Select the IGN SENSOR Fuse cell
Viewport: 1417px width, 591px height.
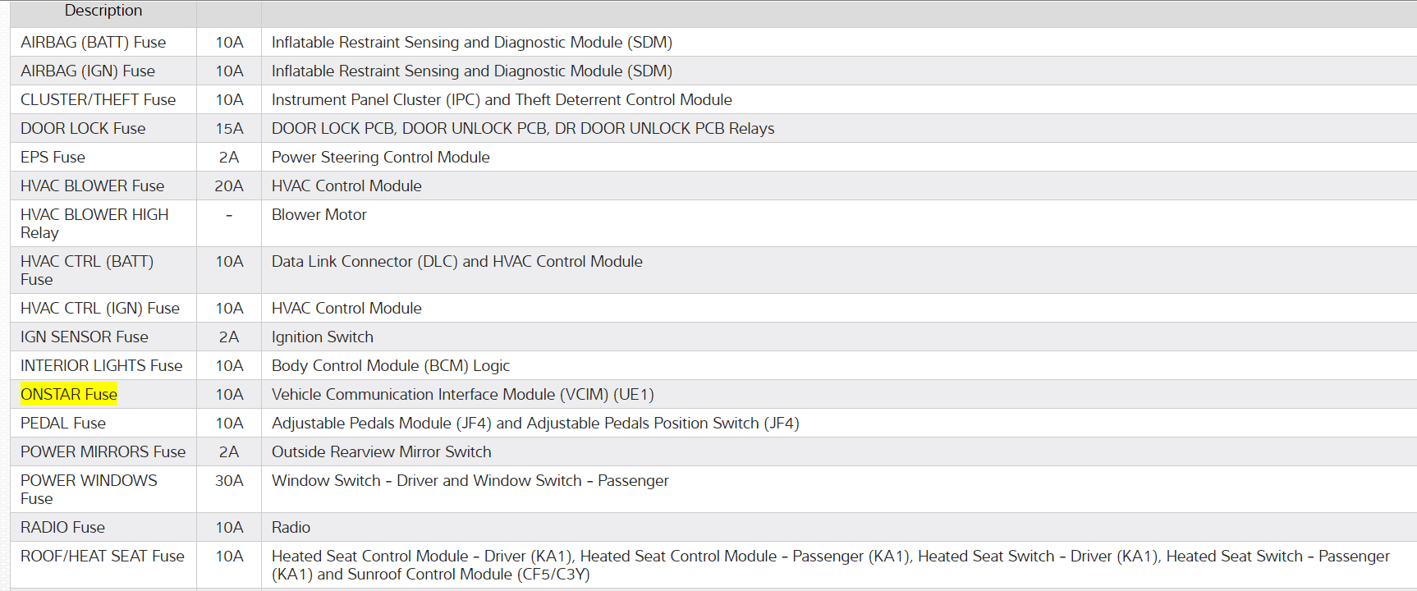[x=84, y=337]
